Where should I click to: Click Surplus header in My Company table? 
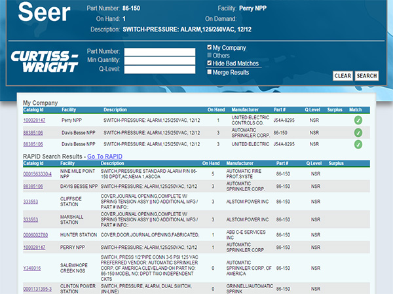coord(335,110)
